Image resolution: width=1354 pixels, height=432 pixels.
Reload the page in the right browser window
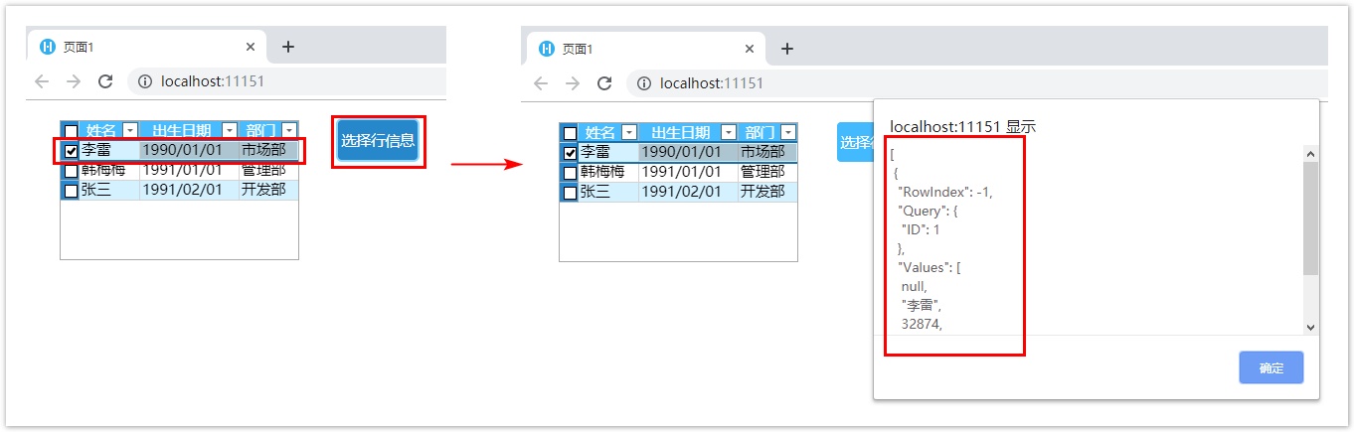pos(604,83)
